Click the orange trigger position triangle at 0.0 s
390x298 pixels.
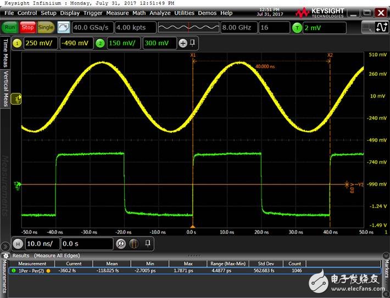click(x=193, y=227)
